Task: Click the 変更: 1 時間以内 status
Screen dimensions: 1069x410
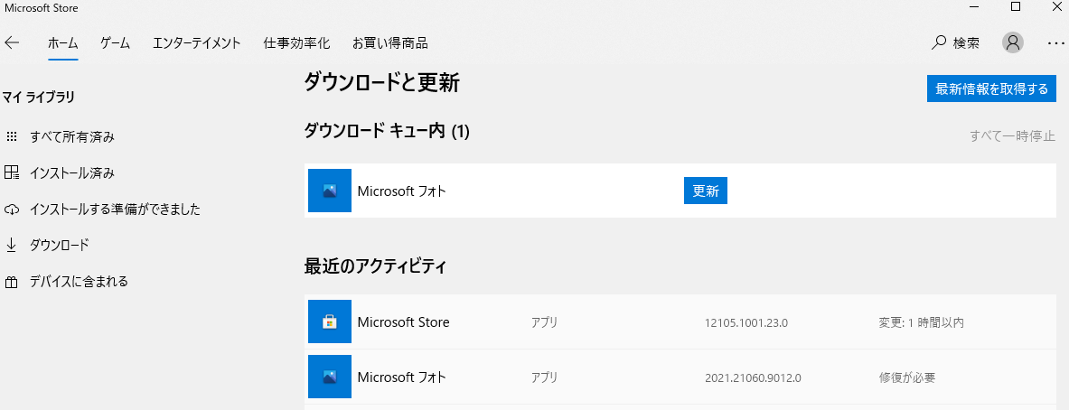Action: point(921,322)
